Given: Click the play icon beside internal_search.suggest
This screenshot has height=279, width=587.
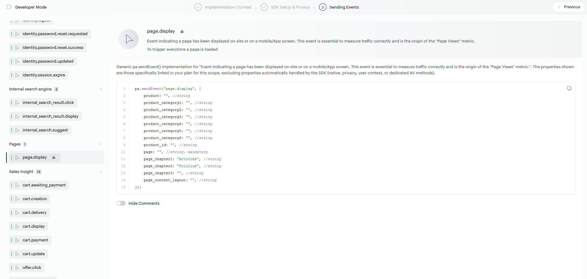Looking at the screenshot, I should pos(17,130).
